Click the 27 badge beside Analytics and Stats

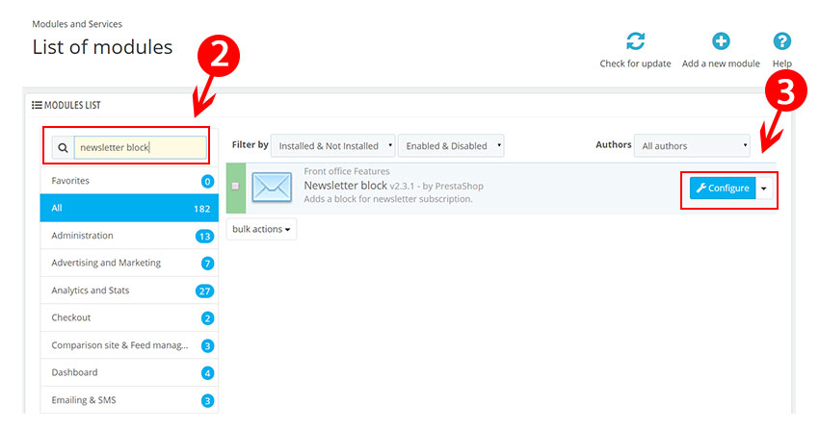204,290
